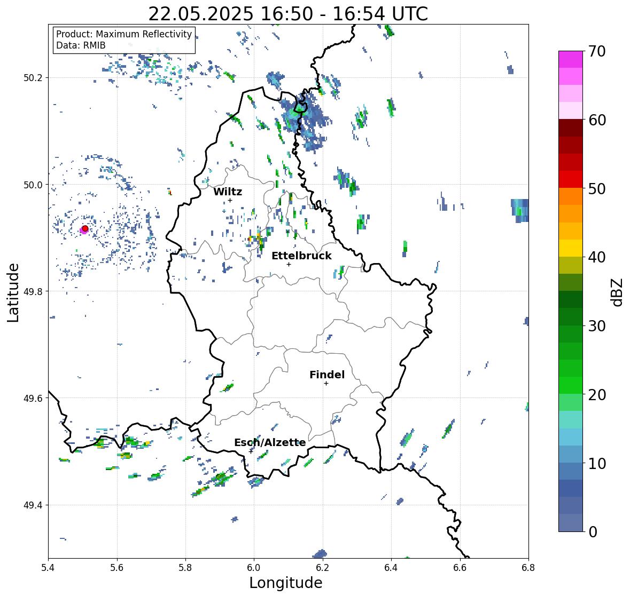Screen dimensions: 630x596
Task: Click the 50.0 latitude tick label
Action: coord(33,185)
